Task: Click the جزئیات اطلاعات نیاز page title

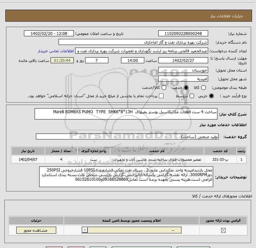Action: click(x=227, y=16)
